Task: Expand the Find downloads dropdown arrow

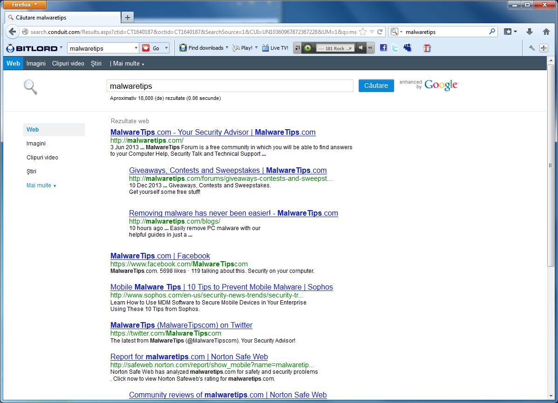Action: (227, 47)
